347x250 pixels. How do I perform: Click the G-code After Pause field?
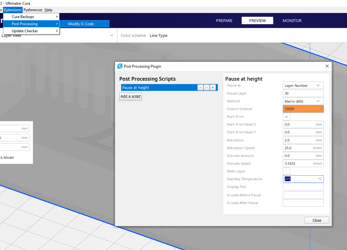pos(303,203)
